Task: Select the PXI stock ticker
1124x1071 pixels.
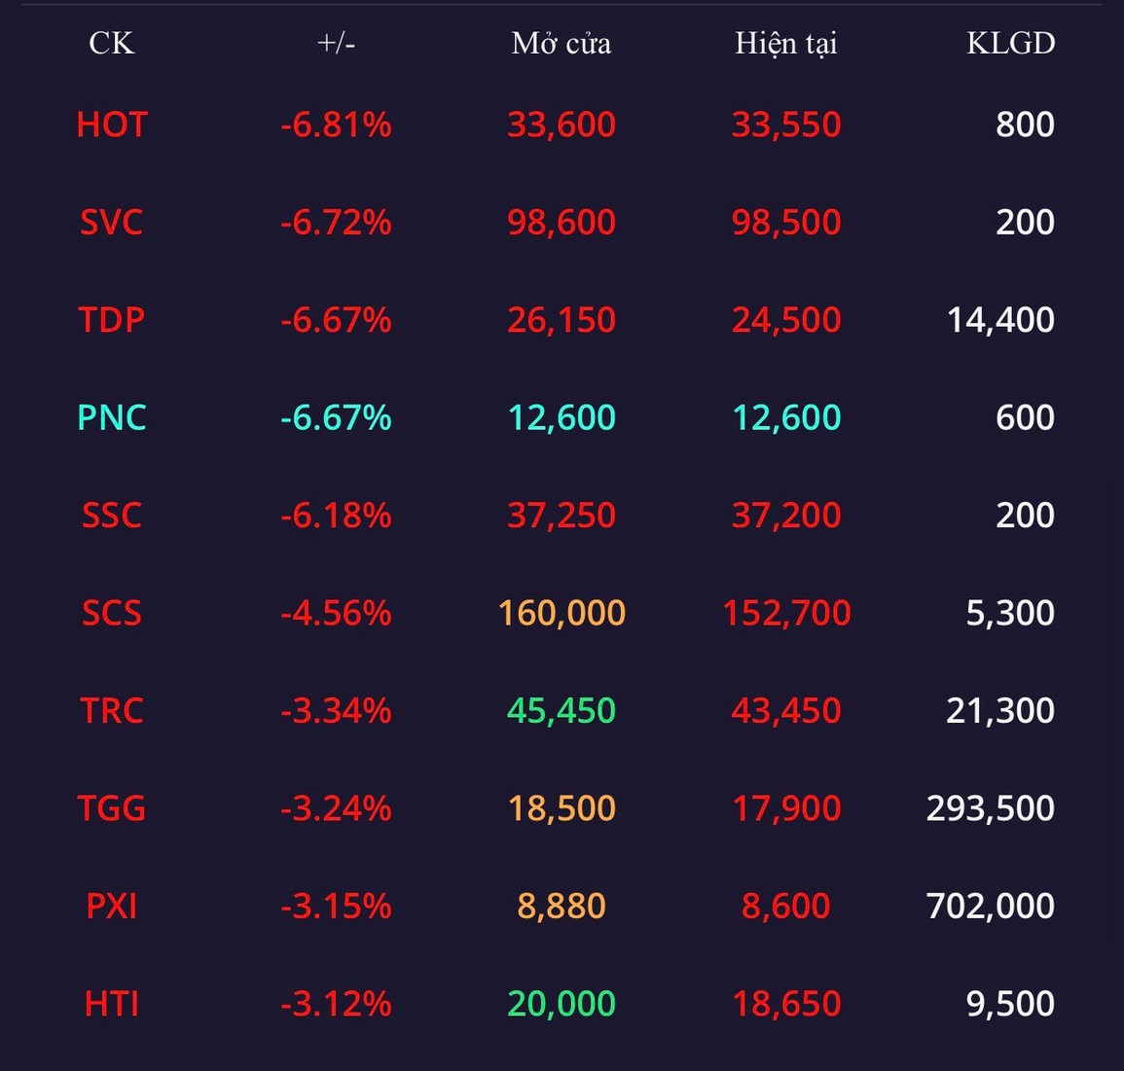Action: (111, 907)
